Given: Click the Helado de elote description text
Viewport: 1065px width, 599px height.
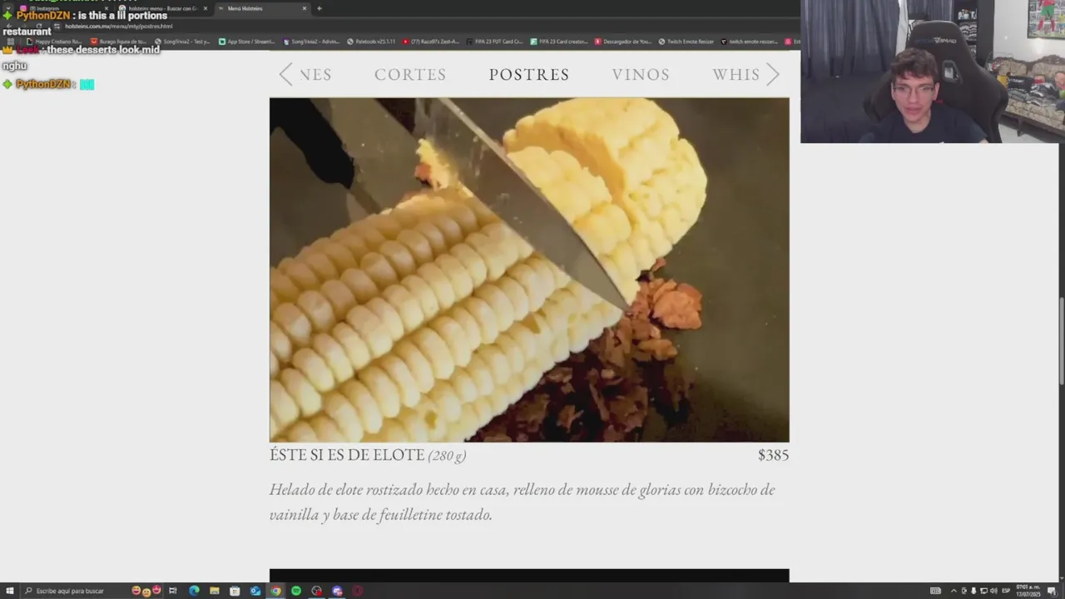Looking at the screenshot, I should coord(522,502).
